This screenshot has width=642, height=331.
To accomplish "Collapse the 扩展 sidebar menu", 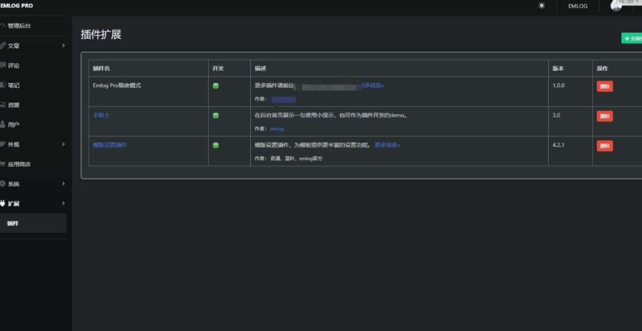I will 62,204.
